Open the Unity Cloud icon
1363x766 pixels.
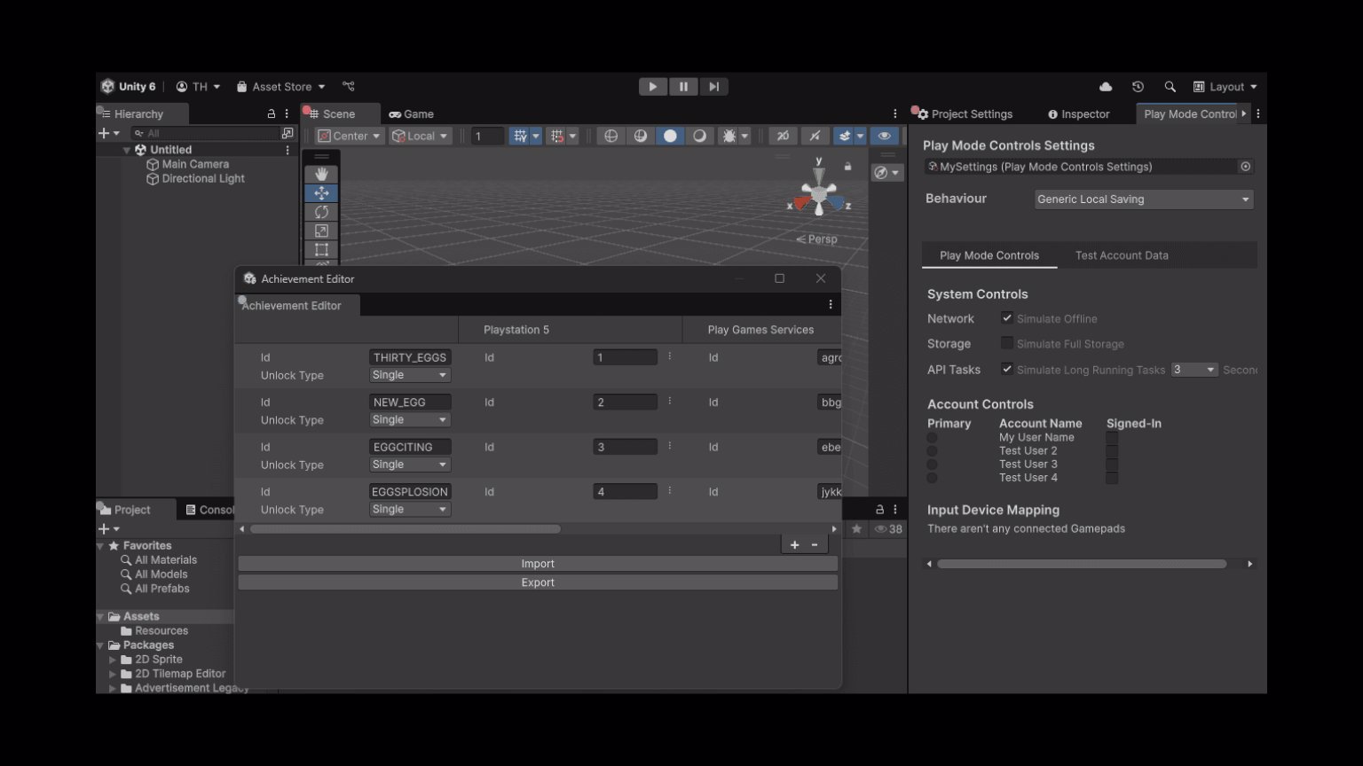(x=1106, y=87)
